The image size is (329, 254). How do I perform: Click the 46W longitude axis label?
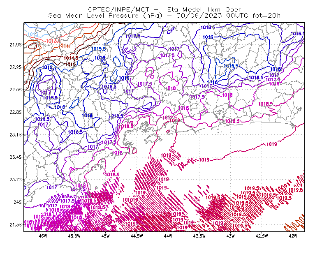coord(43,236)
